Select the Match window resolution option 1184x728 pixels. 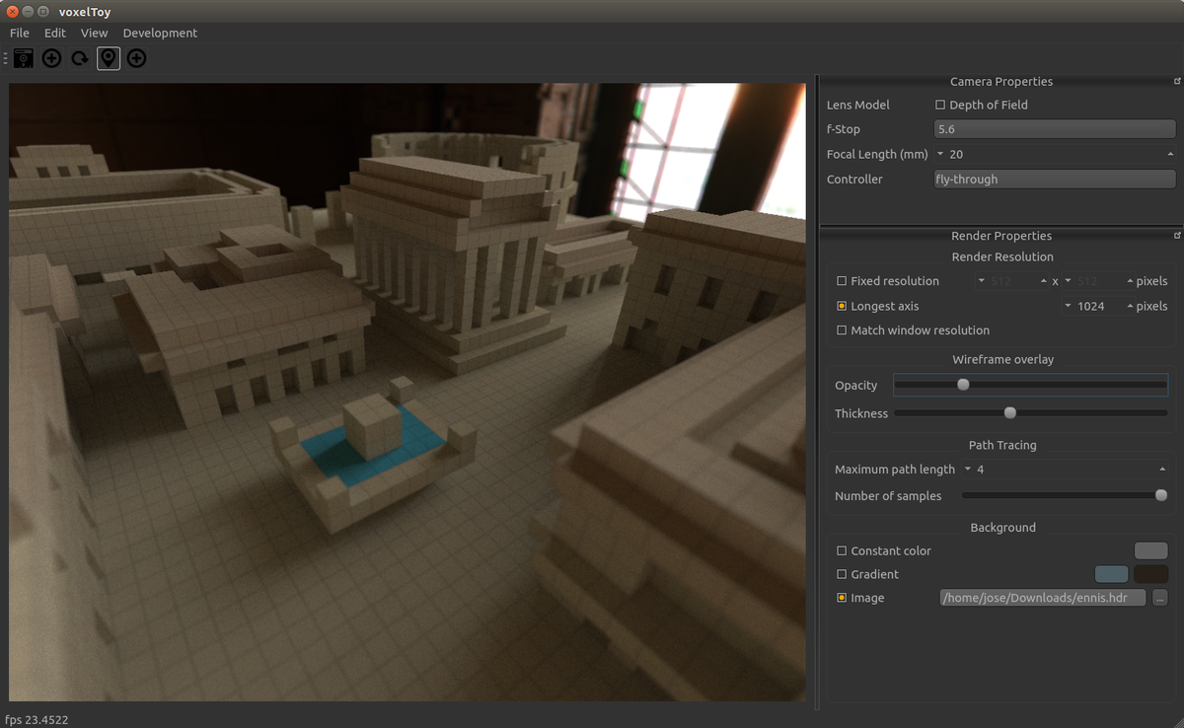pyautogui.click(x=842, y=330)
